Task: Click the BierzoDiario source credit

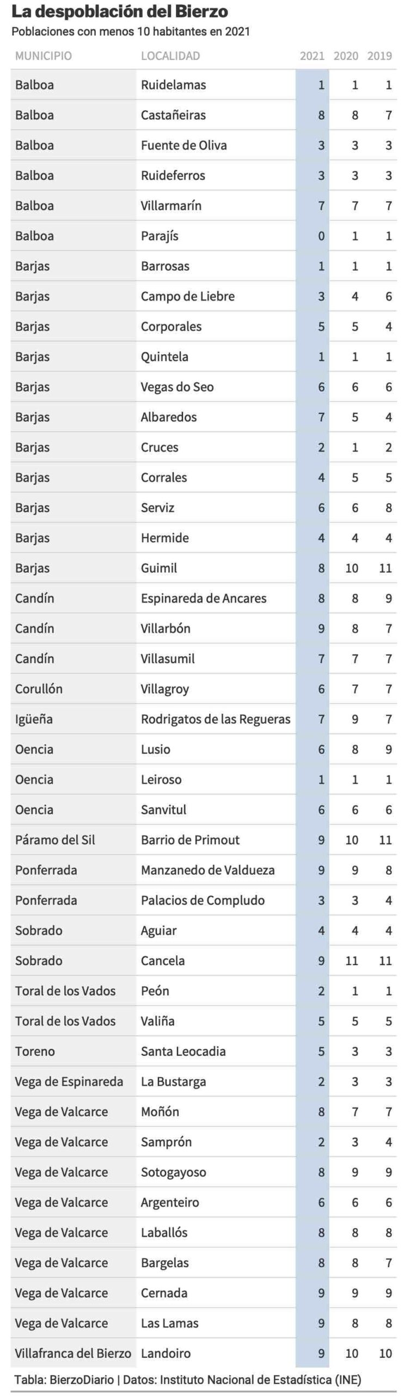Action: click(x=82, y=1380)
